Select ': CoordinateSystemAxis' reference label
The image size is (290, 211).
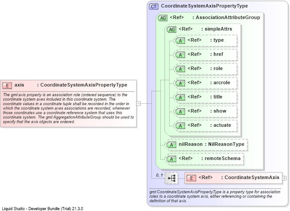click(250, 177)
